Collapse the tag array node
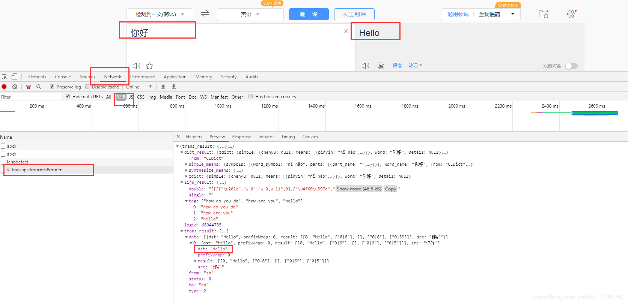628x304 pixels. point(187,201)
